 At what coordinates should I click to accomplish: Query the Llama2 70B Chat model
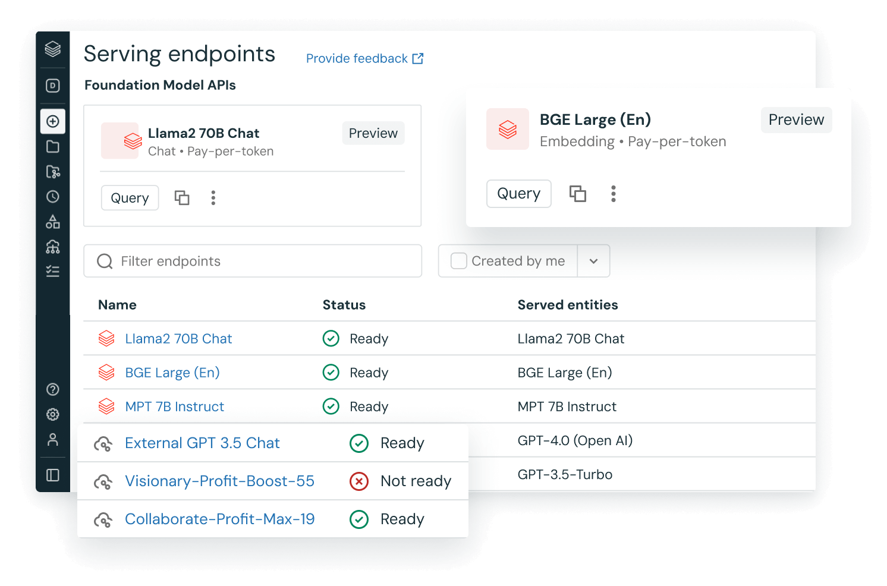point(130,198)
